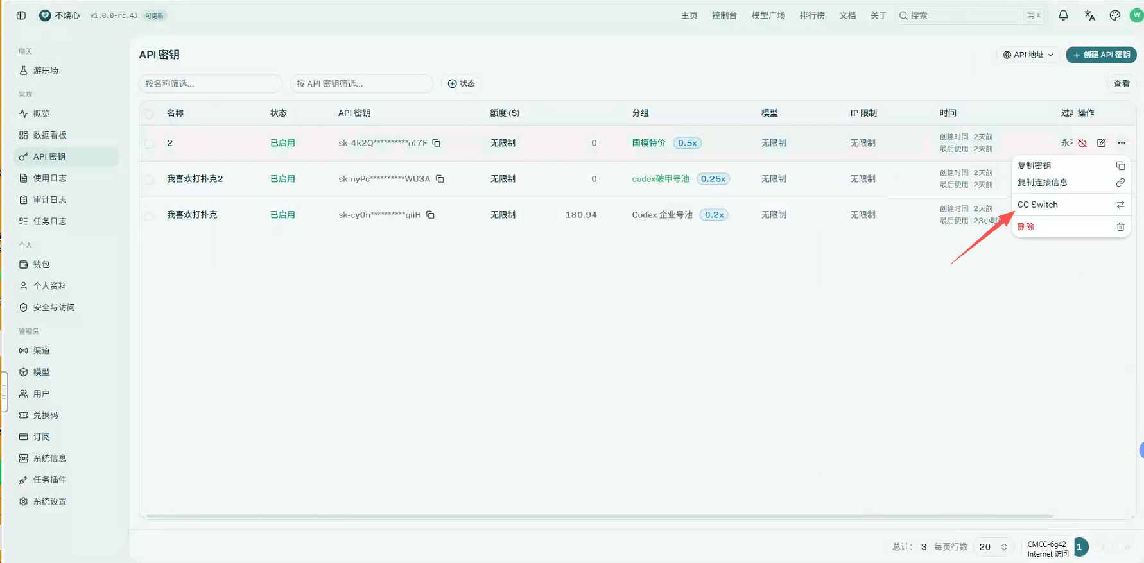Focus the 按 API 密钥筛选 filter field

tap(361, 83)
